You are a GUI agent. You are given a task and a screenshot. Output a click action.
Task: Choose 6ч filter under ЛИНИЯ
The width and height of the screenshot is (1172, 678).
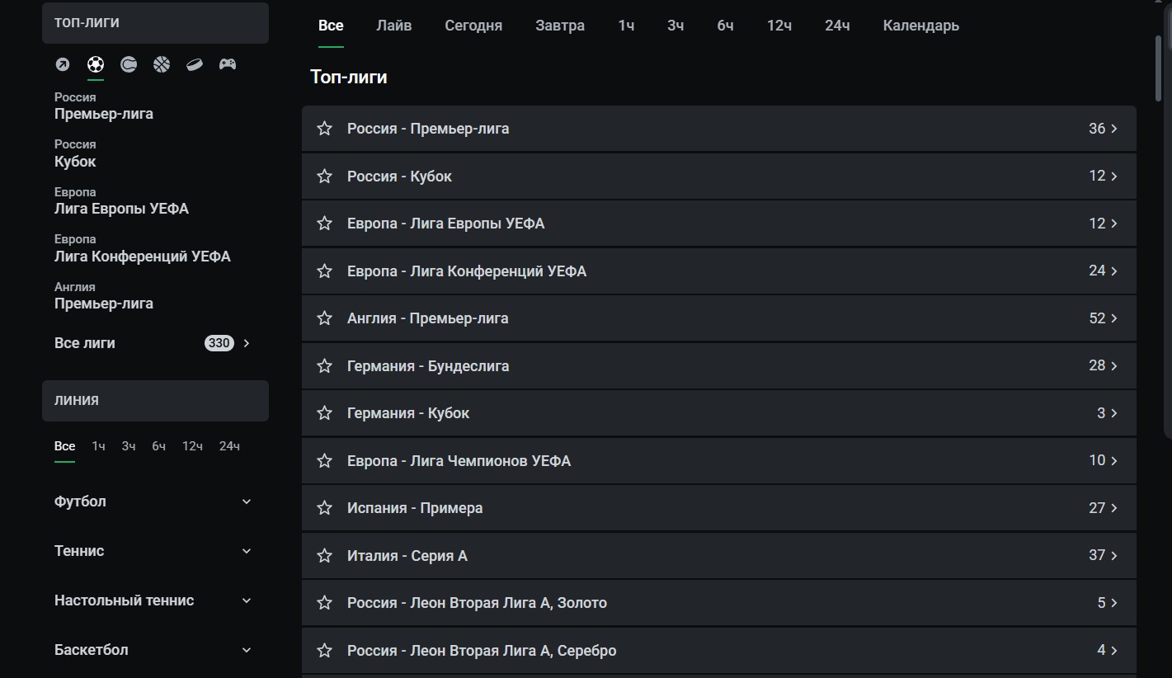[159, 446]
